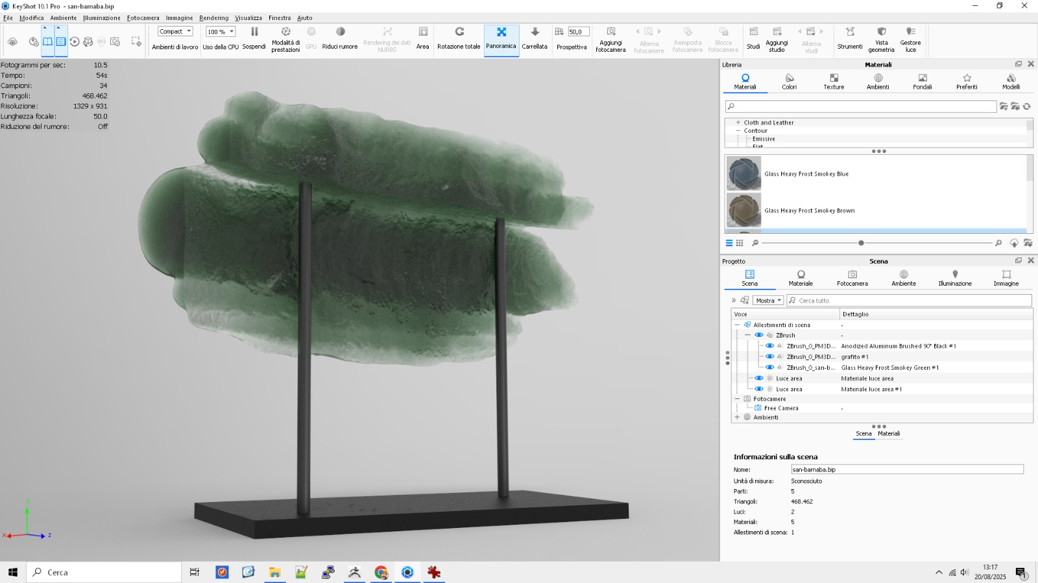Open the Mostra dropdown in Scena
The height and width of the screenshot is (583, 1038).
pos(768,301)
